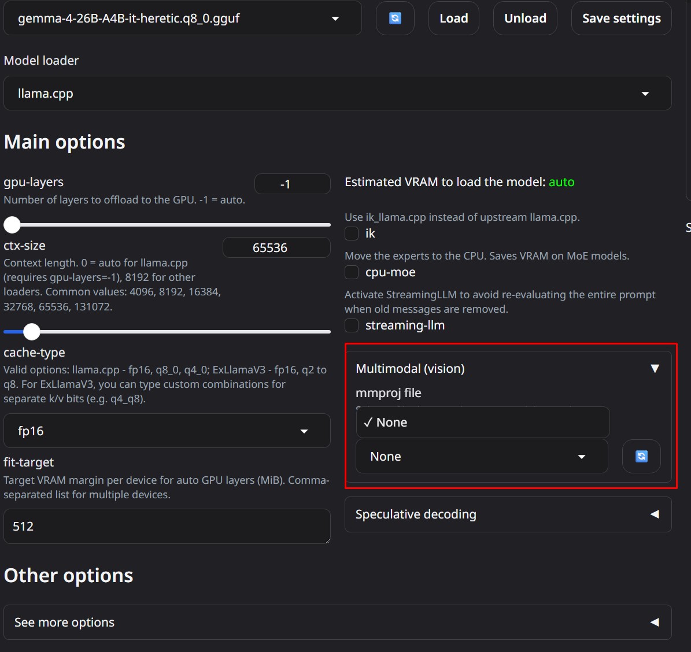Load the selected model

pyautogui.click(x=453, y=18)
